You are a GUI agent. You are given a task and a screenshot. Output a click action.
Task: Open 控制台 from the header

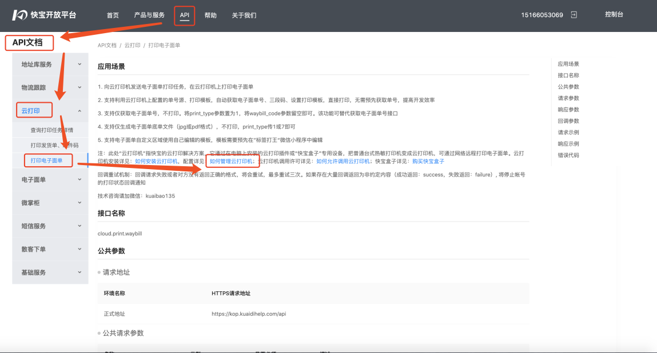[614, 14]
